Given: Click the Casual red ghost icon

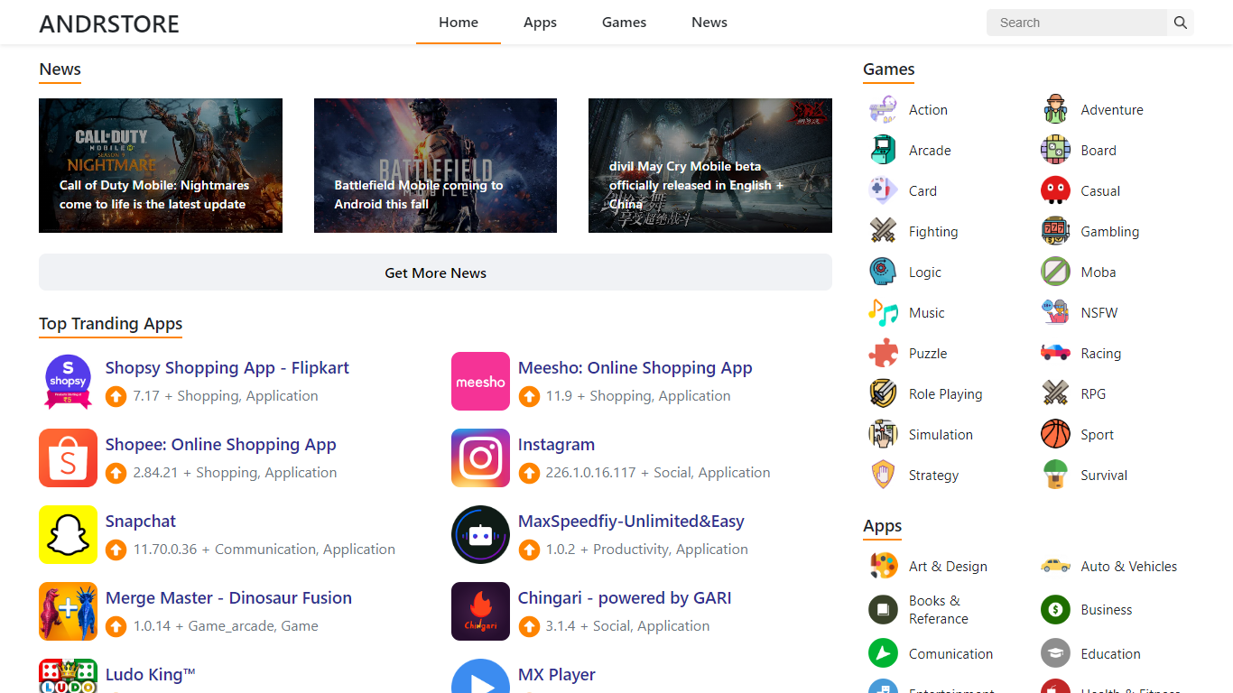Looking at the screenshot, I should [x=1055, y=190].
